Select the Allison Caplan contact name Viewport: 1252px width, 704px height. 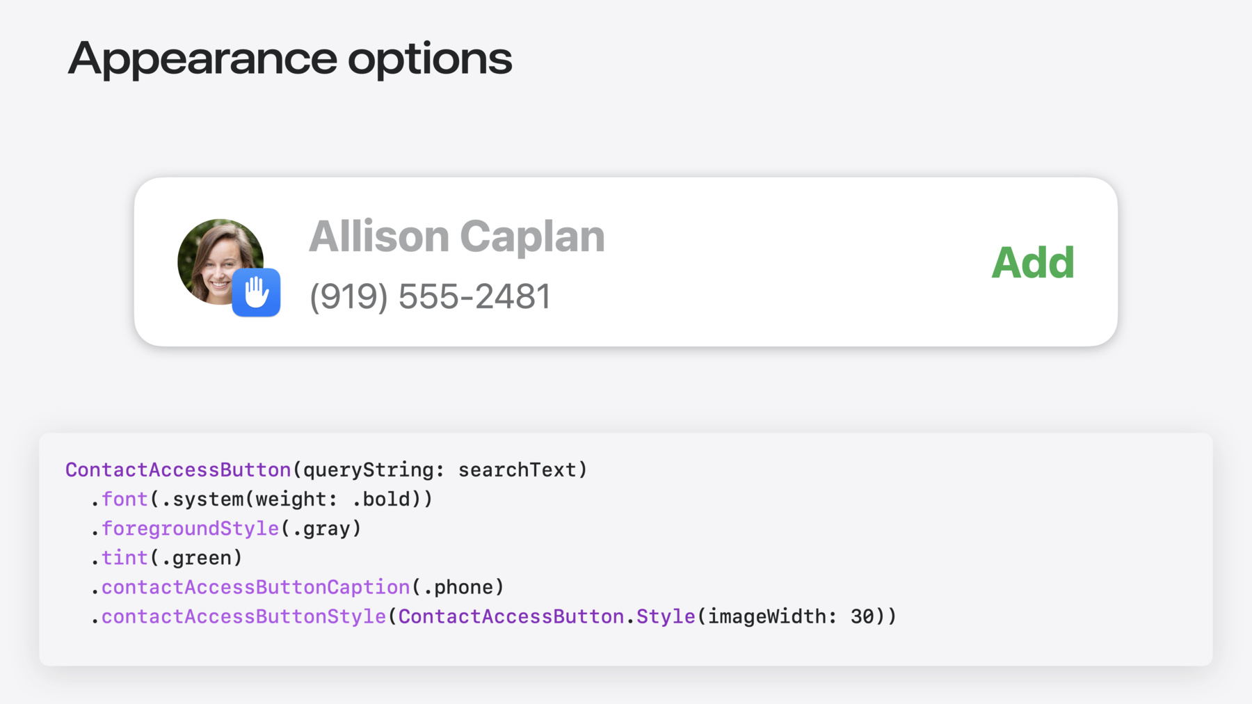click(x=456, y=237)
